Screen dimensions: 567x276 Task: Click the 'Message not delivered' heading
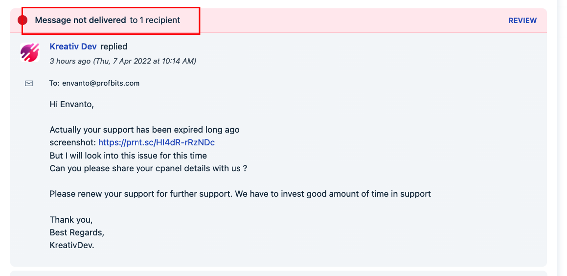point(80,20)
